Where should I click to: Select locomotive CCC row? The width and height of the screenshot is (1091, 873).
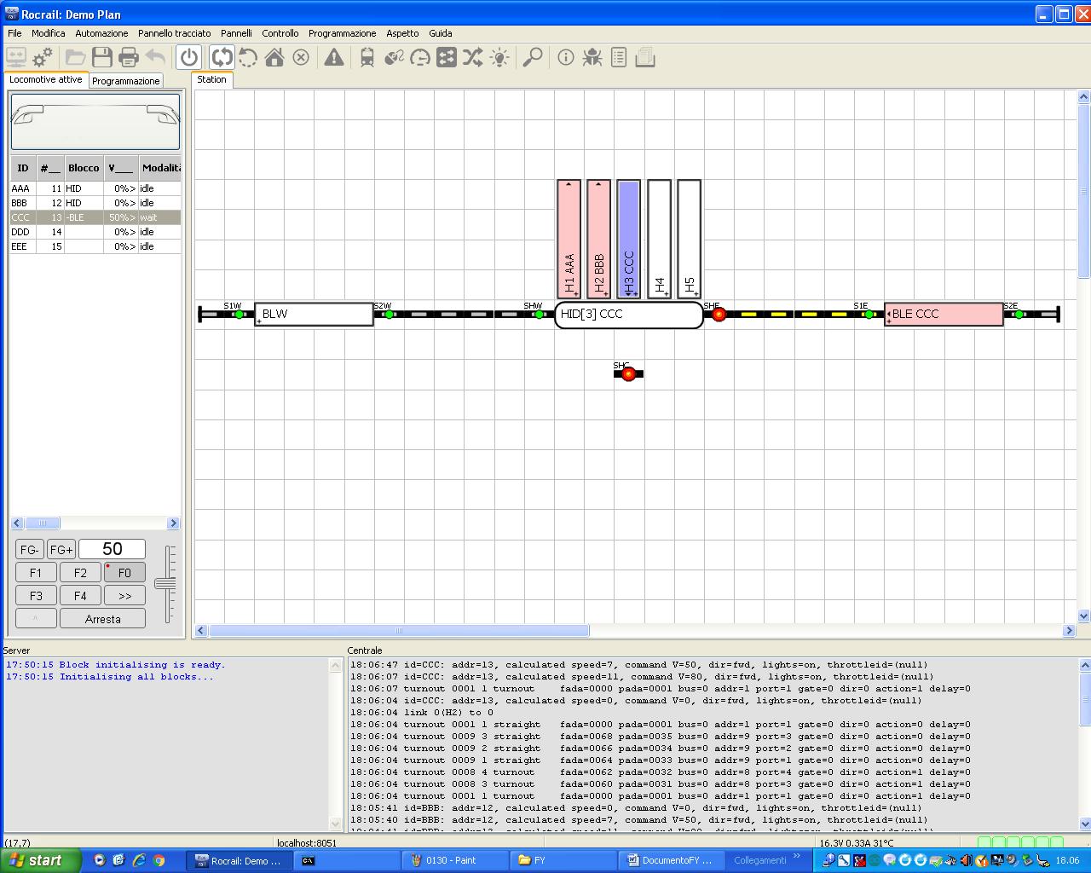pos(95,217)
